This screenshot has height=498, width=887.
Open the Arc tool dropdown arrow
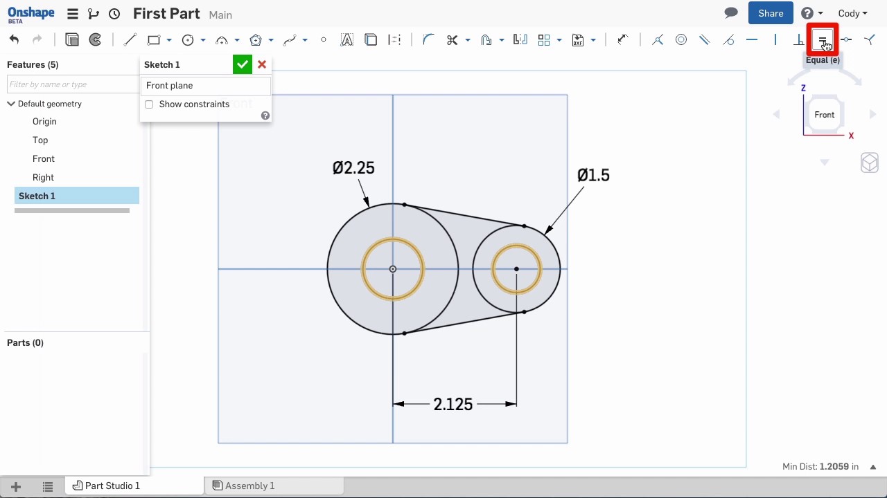(237, 40)
